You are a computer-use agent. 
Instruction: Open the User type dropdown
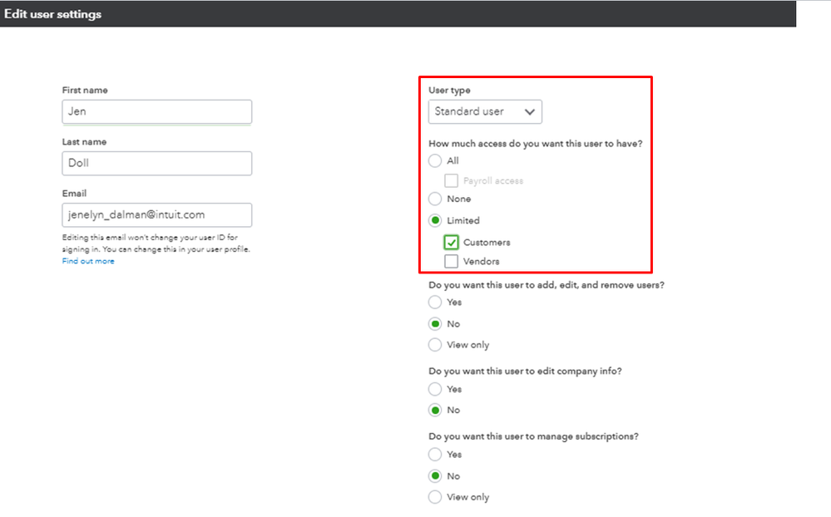click(485, 111)
